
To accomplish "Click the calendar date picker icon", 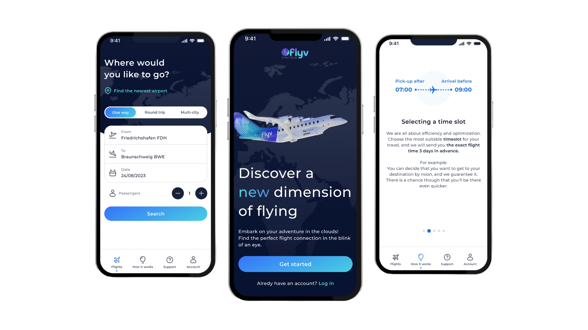I will pos(113,173).
